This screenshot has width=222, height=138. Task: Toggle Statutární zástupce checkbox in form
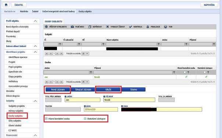coord(85,119)
